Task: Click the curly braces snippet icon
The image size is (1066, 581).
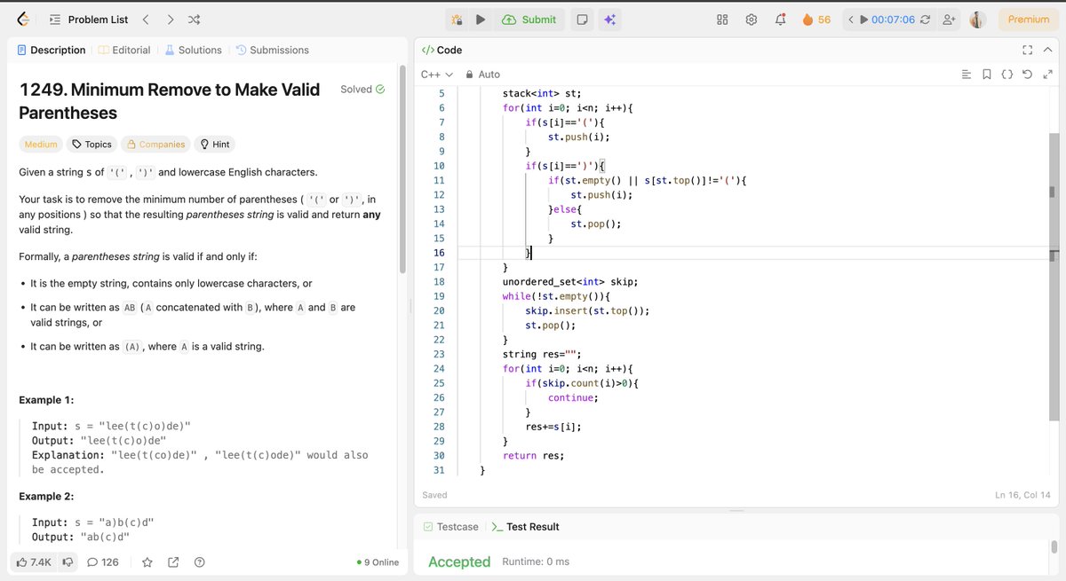Action: (x=1006, y=75)
